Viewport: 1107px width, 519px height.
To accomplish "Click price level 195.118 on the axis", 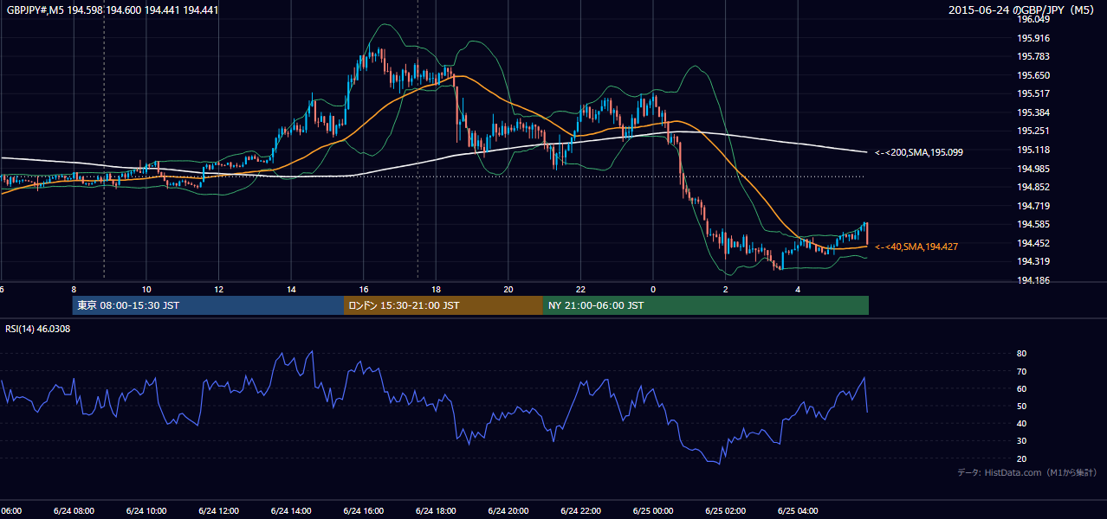I will click(1033, 150).
